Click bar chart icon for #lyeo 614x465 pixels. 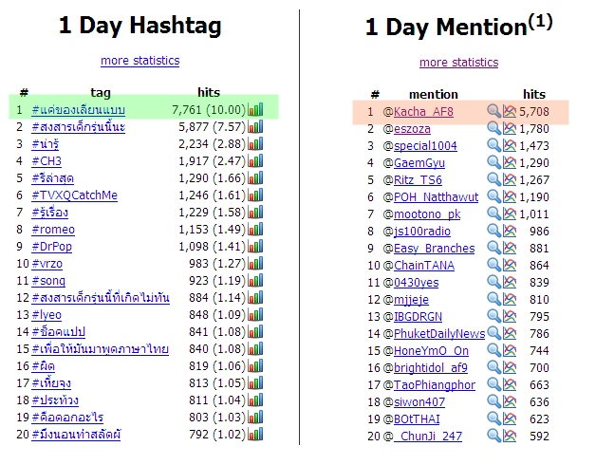(x=255, y=315)
